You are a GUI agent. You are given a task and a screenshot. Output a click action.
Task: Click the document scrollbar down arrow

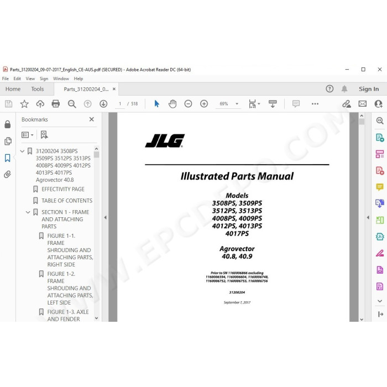(x=362, y=319)
